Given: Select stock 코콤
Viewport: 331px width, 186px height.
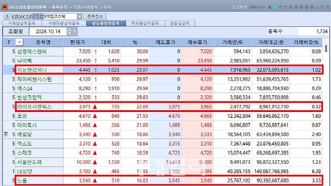Looking at the screenshot, I should click(22, 116).
